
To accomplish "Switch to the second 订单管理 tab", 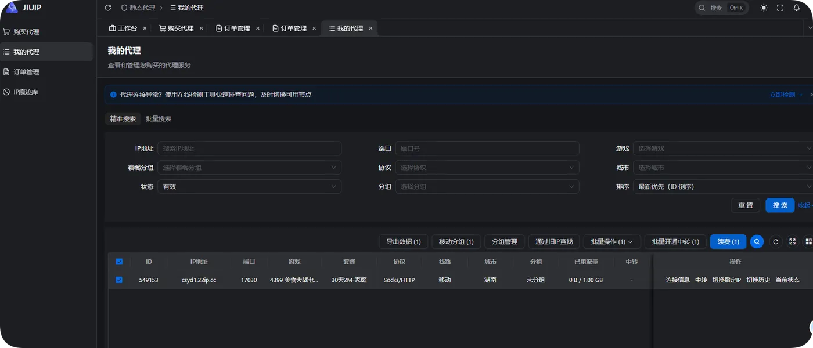I will (x=289, y=28).
